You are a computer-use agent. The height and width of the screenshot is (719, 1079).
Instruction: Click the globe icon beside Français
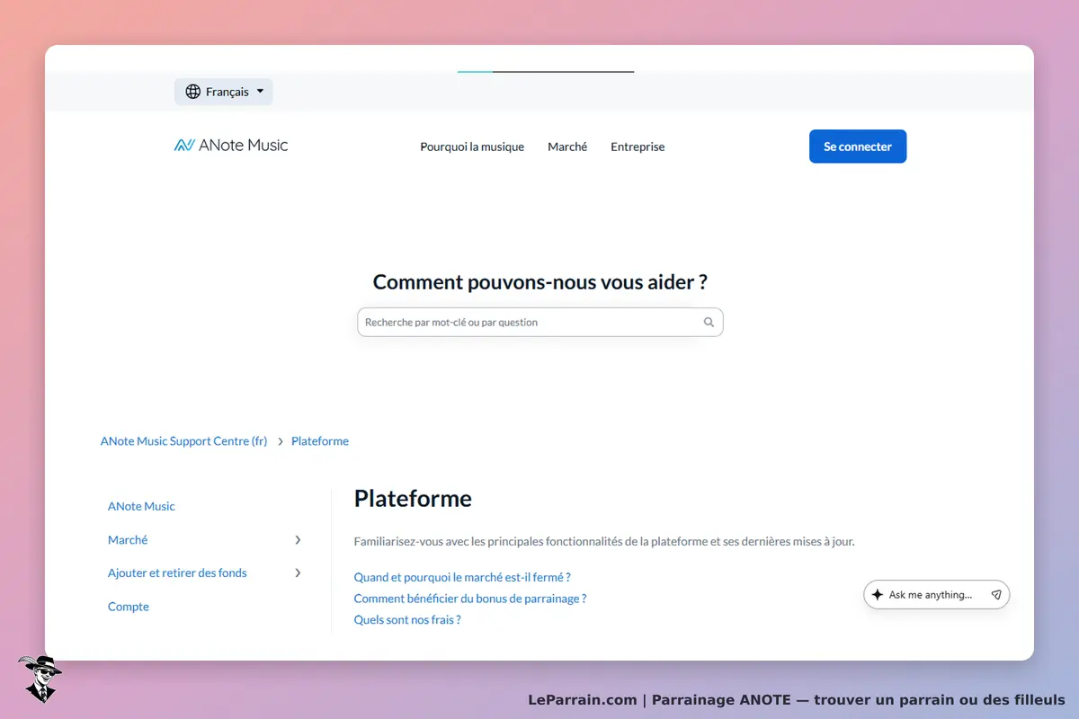[x=192, y=92]
